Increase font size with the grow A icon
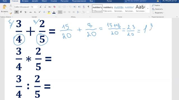 (41, 7)
